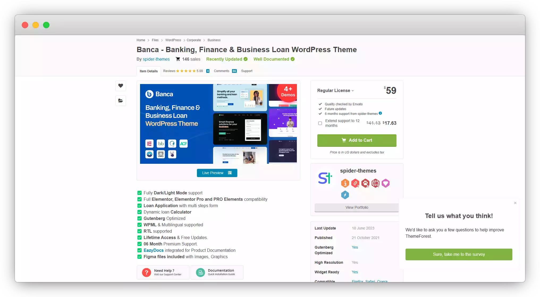
Task: Click the paw print author badge
Action: [365, 183]
